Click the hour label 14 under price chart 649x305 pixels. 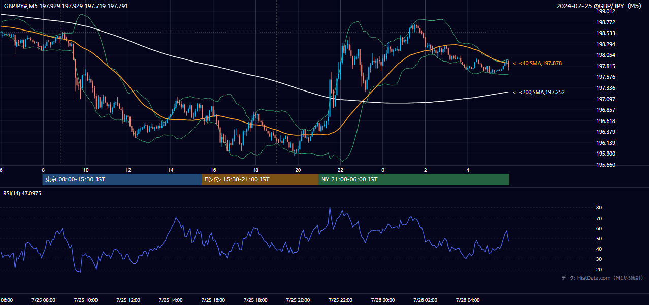tap(171, 170)
